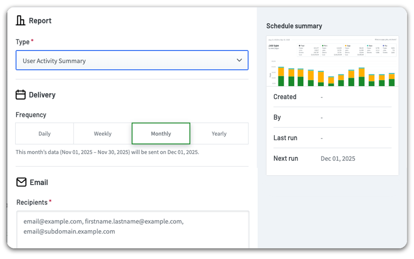Click the green Print legend dot
The width and height of the screenshot is (414, 259).
click(323, 46)
